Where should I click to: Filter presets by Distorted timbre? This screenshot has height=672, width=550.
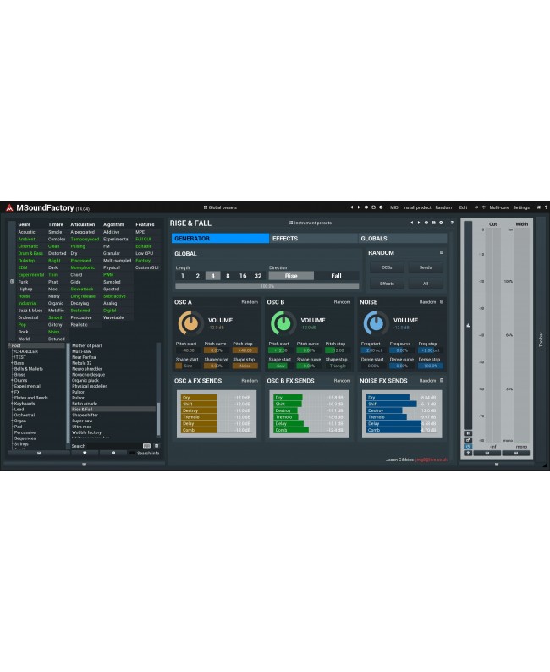(57, 253)
